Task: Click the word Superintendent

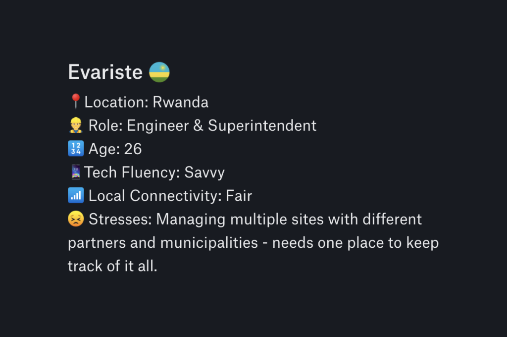Action: (262, 125)
